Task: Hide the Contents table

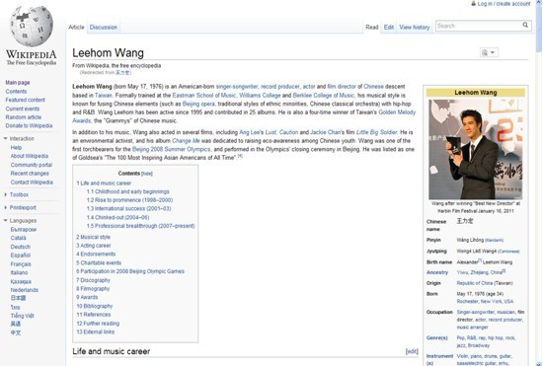Action: [147, 174]
